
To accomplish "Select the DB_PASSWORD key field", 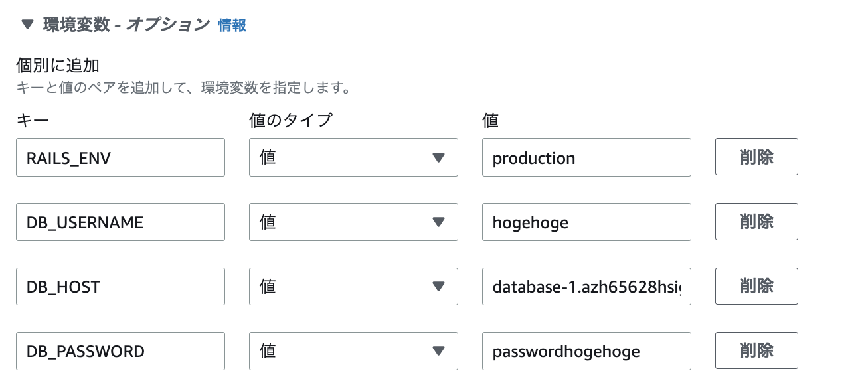I will (120, 350).
